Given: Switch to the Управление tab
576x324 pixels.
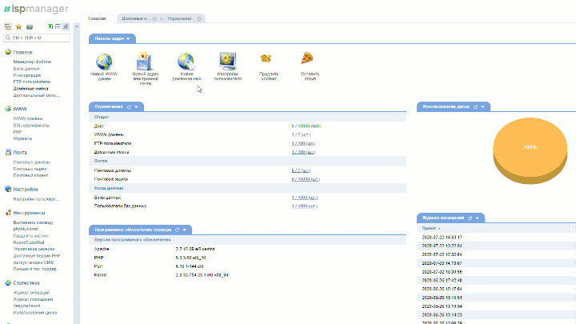Looking at the screenshot, I should point(180,18).
